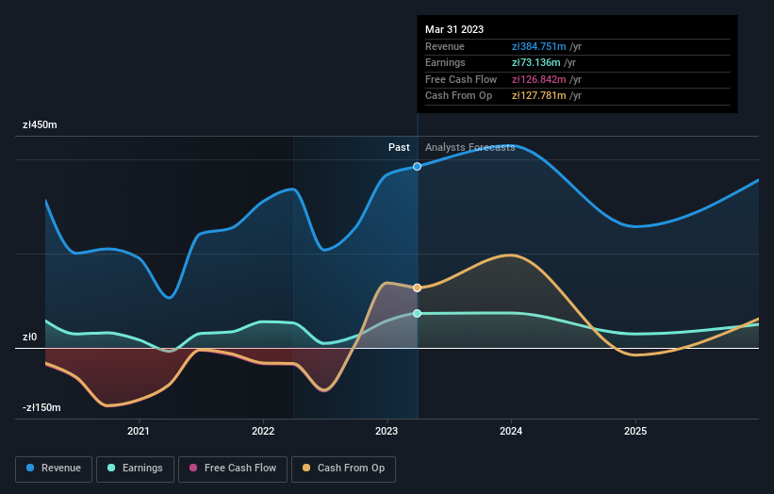Screen dimensions: 774x494
Task: Click the zł0 y-axis label
Action: (x=29, y=338)
